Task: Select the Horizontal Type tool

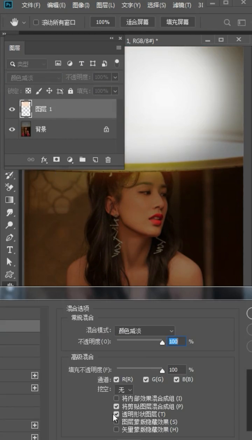Action: pos(10,250)
